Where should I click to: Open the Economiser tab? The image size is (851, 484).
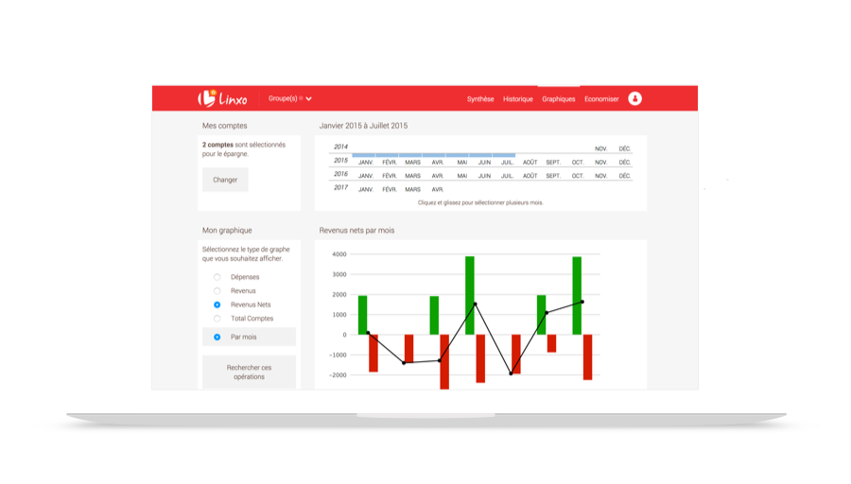(601, 99)
